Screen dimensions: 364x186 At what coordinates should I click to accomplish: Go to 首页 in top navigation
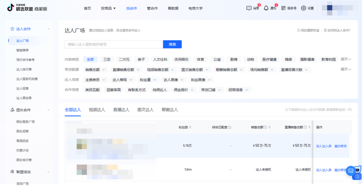tap(88, 8)
